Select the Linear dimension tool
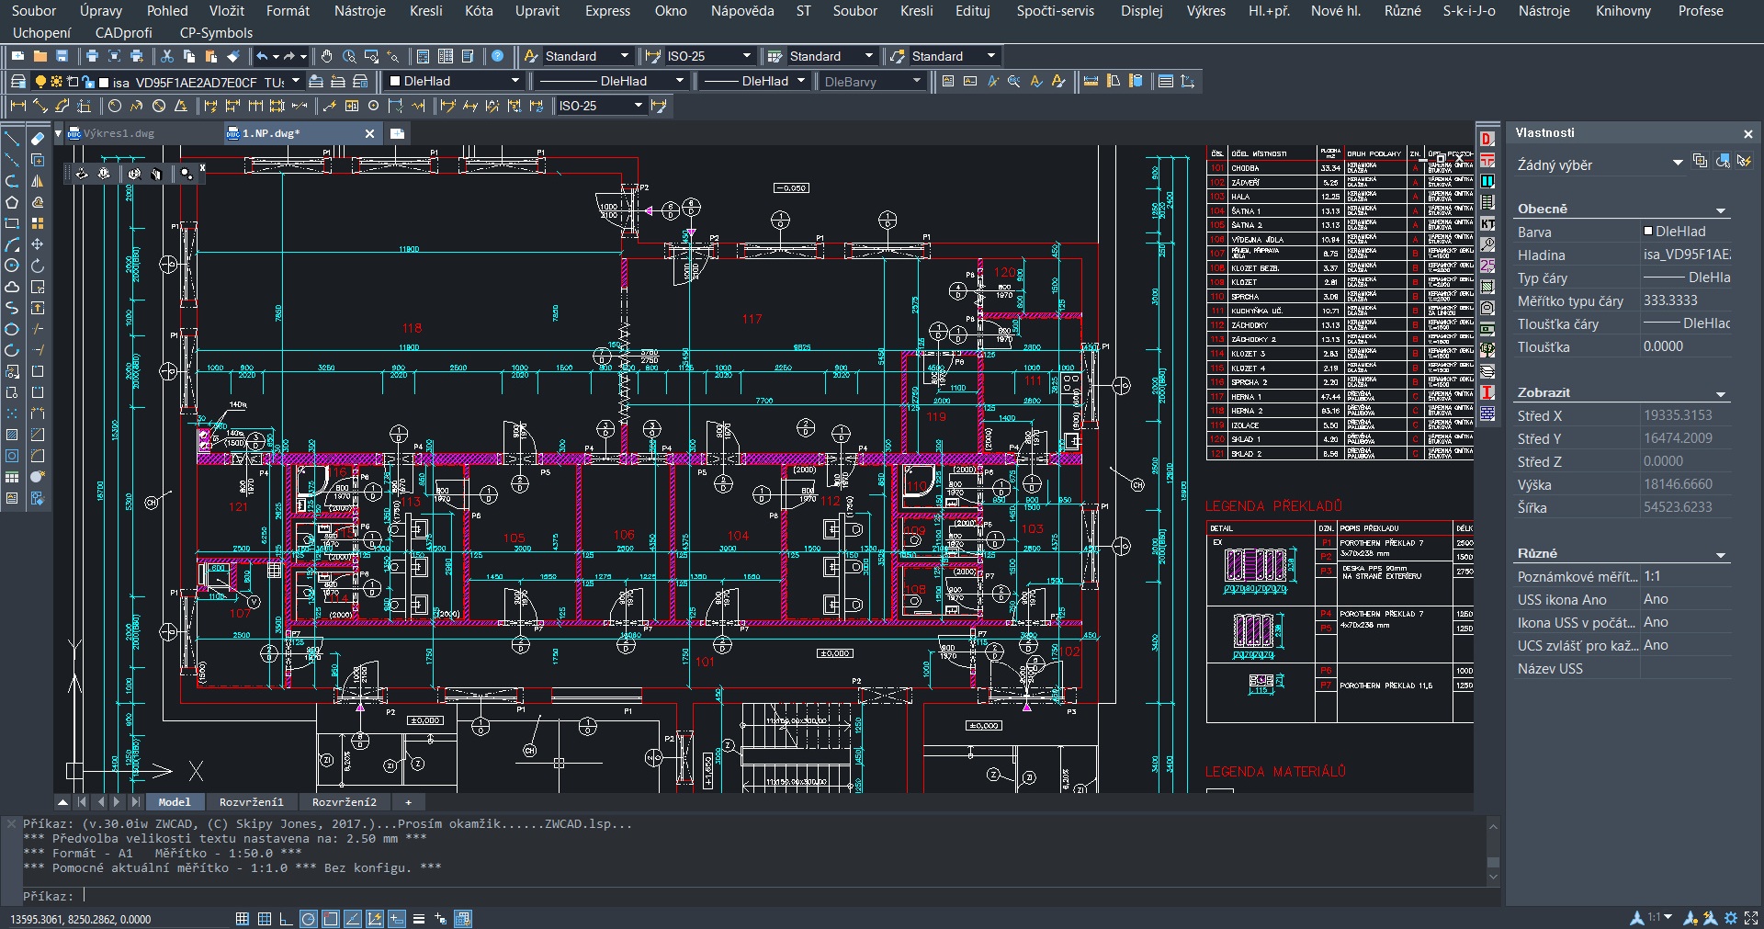The height and width of the screenshot is (929, 1764). point(17,107)
